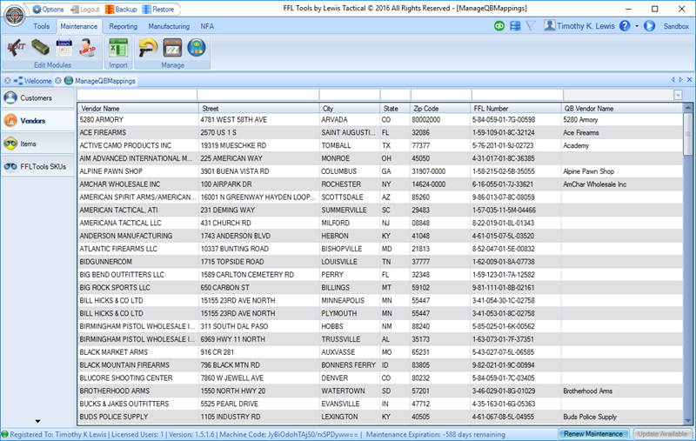Screen dimensions: 696x441
Task: Sort by the Zip Code column header
Action: coord(440,108)
